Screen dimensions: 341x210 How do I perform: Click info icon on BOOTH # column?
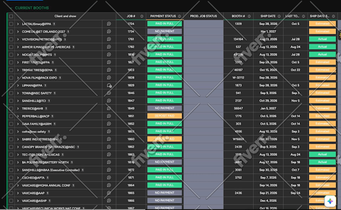[249, 16]
